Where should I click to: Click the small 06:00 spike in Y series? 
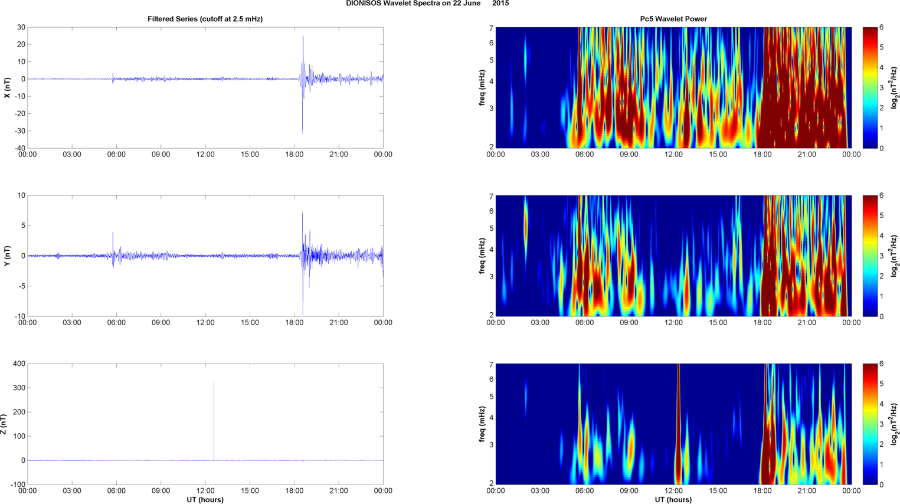[x=113, y=250]
